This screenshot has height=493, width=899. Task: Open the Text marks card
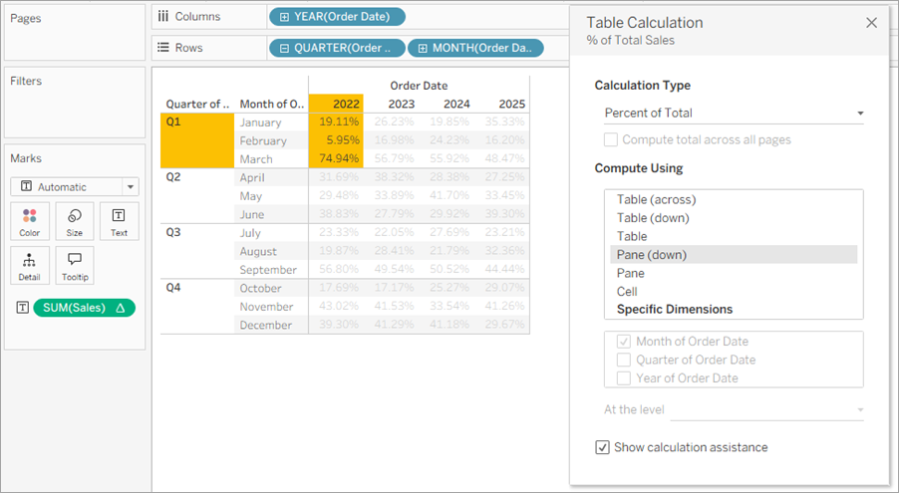tap(119, 221)
